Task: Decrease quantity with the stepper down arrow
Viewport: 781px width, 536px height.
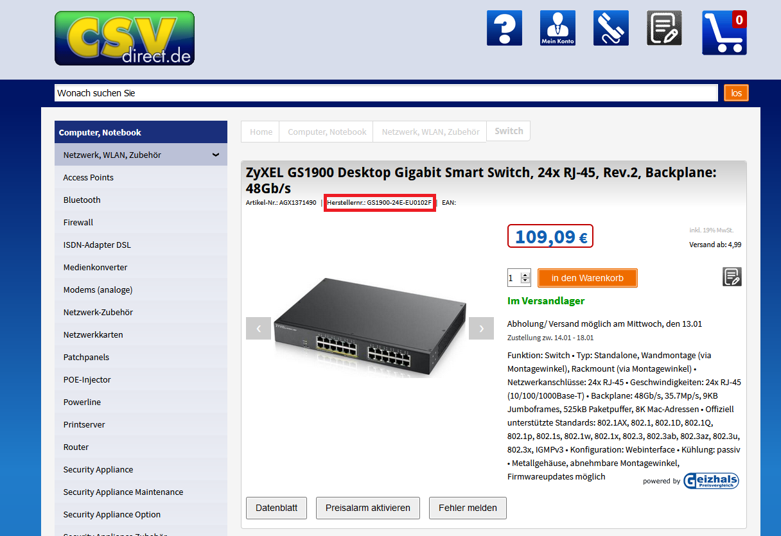Action: click(x=525, y=281)
